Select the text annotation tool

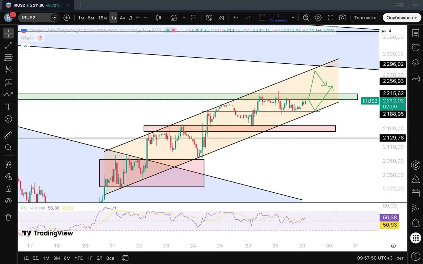[8, 107]
